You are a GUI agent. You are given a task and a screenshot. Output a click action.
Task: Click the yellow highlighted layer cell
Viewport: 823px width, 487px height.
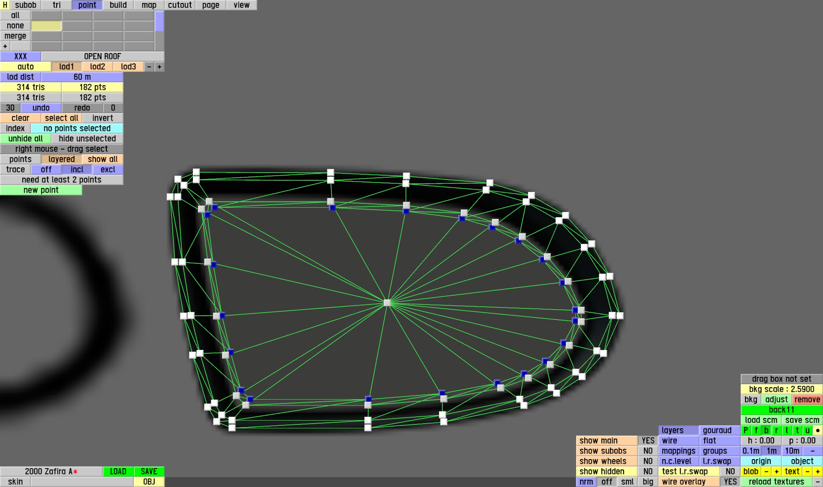click(46, 26)
